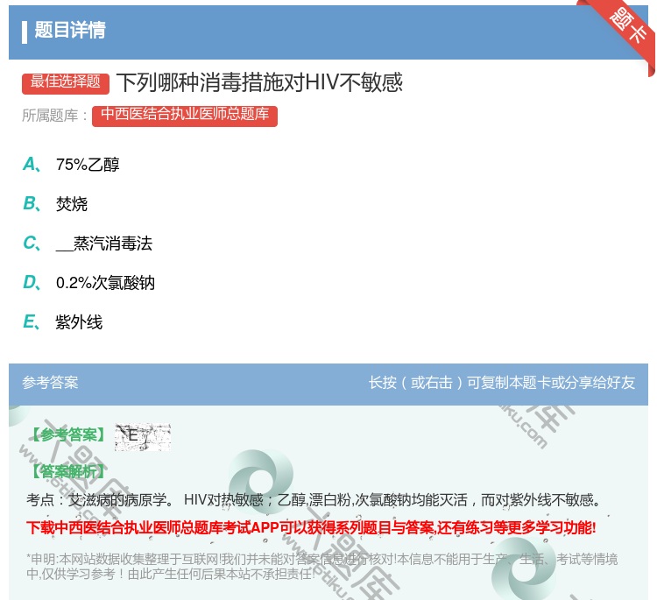This screenshot has height=600, width=657.
Task: Click the 题目详情 header title
Action: click(x=70, y=30)
